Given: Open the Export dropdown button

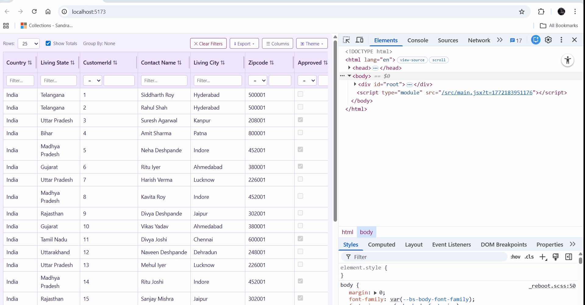Looking at the screenshot, I should click(x=244, y=44).
